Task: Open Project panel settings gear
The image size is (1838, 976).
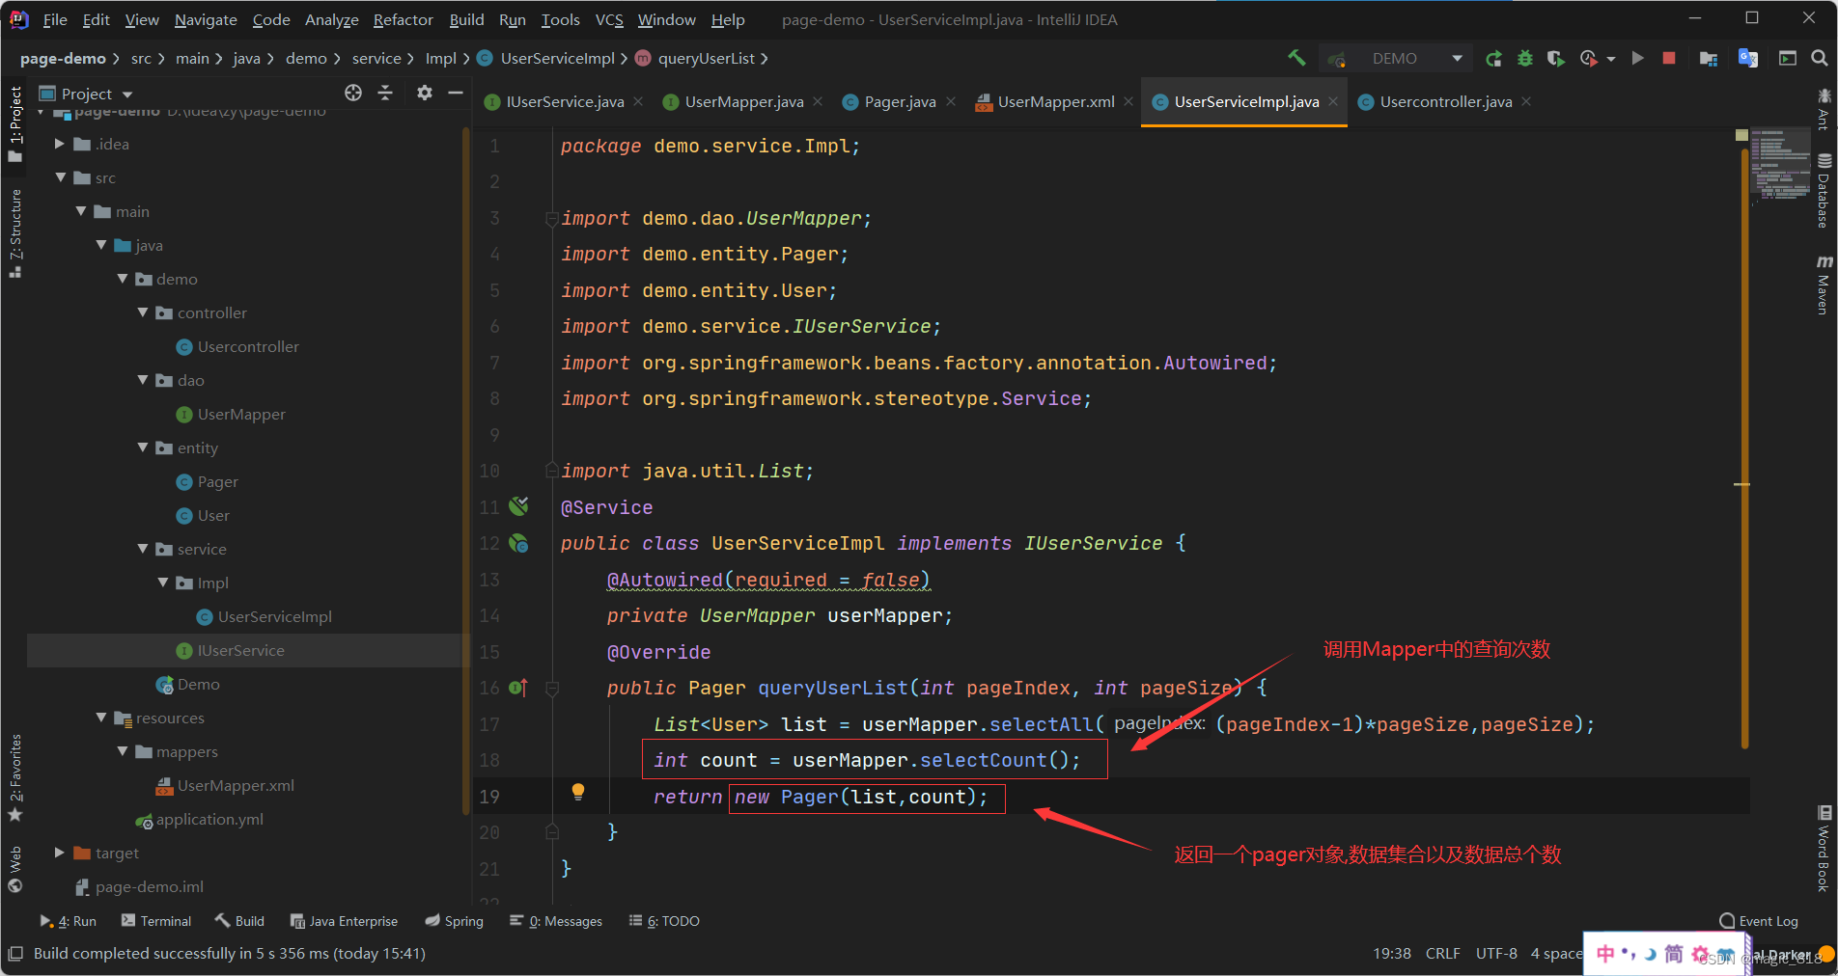Action: click(424, 93)
